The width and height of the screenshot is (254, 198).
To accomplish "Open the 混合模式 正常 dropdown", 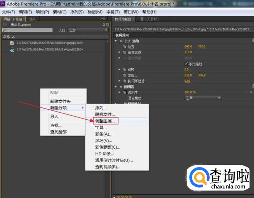I will (x=203, y=98).
